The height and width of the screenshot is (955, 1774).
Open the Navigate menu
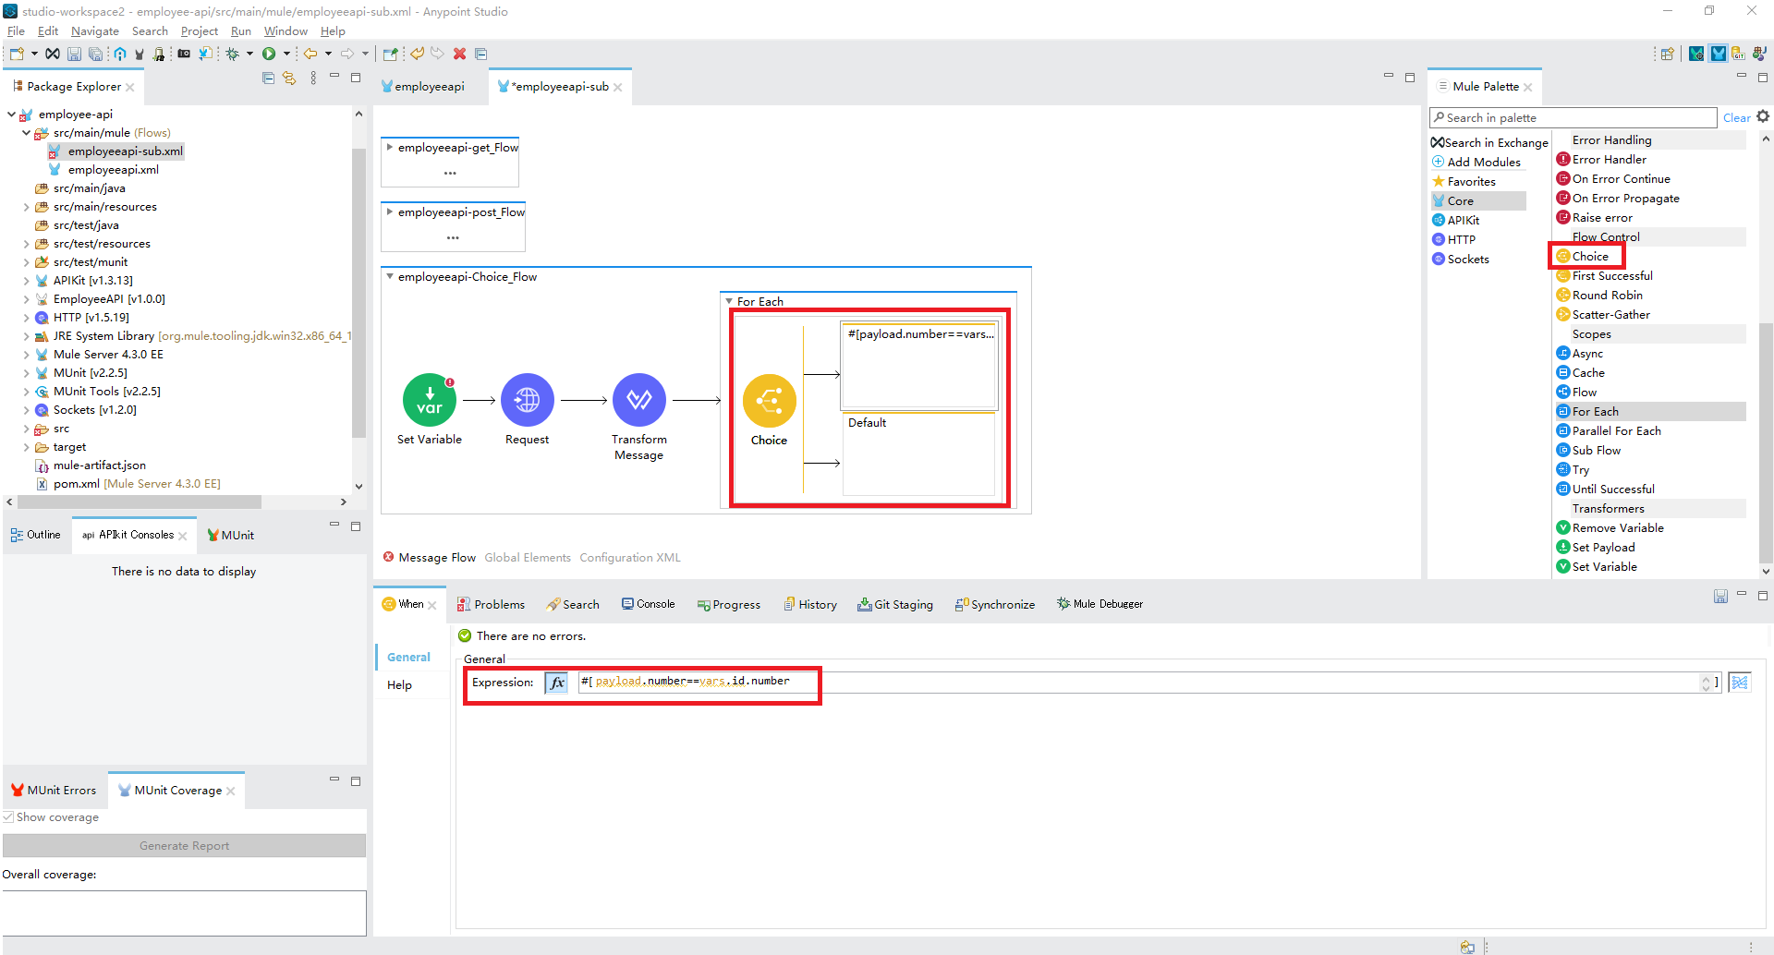point(94,31)
